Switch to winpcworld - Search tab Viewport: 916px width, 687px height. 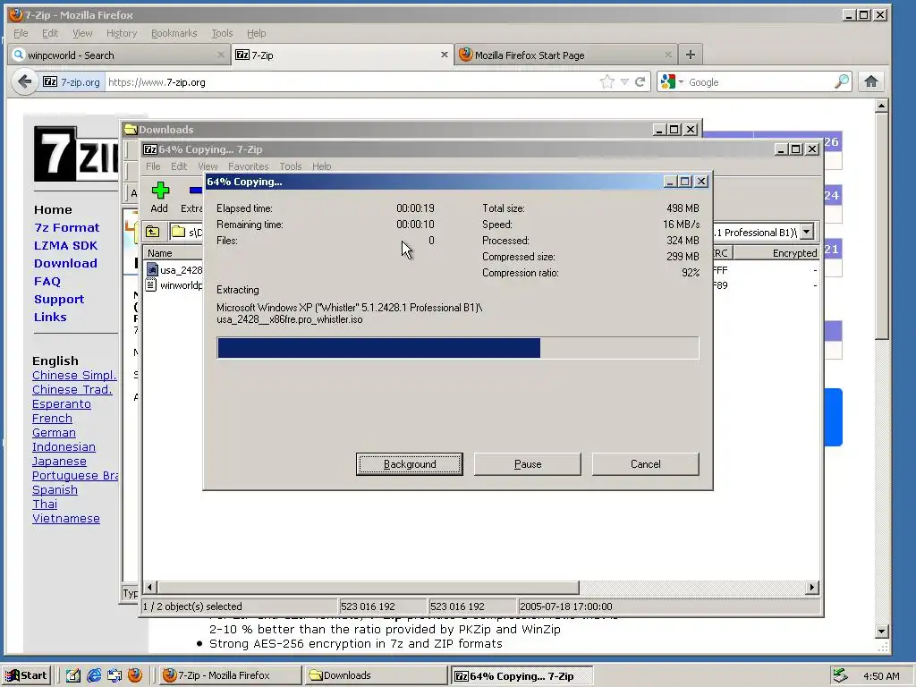pyautogui.click(x=119, y=55)
